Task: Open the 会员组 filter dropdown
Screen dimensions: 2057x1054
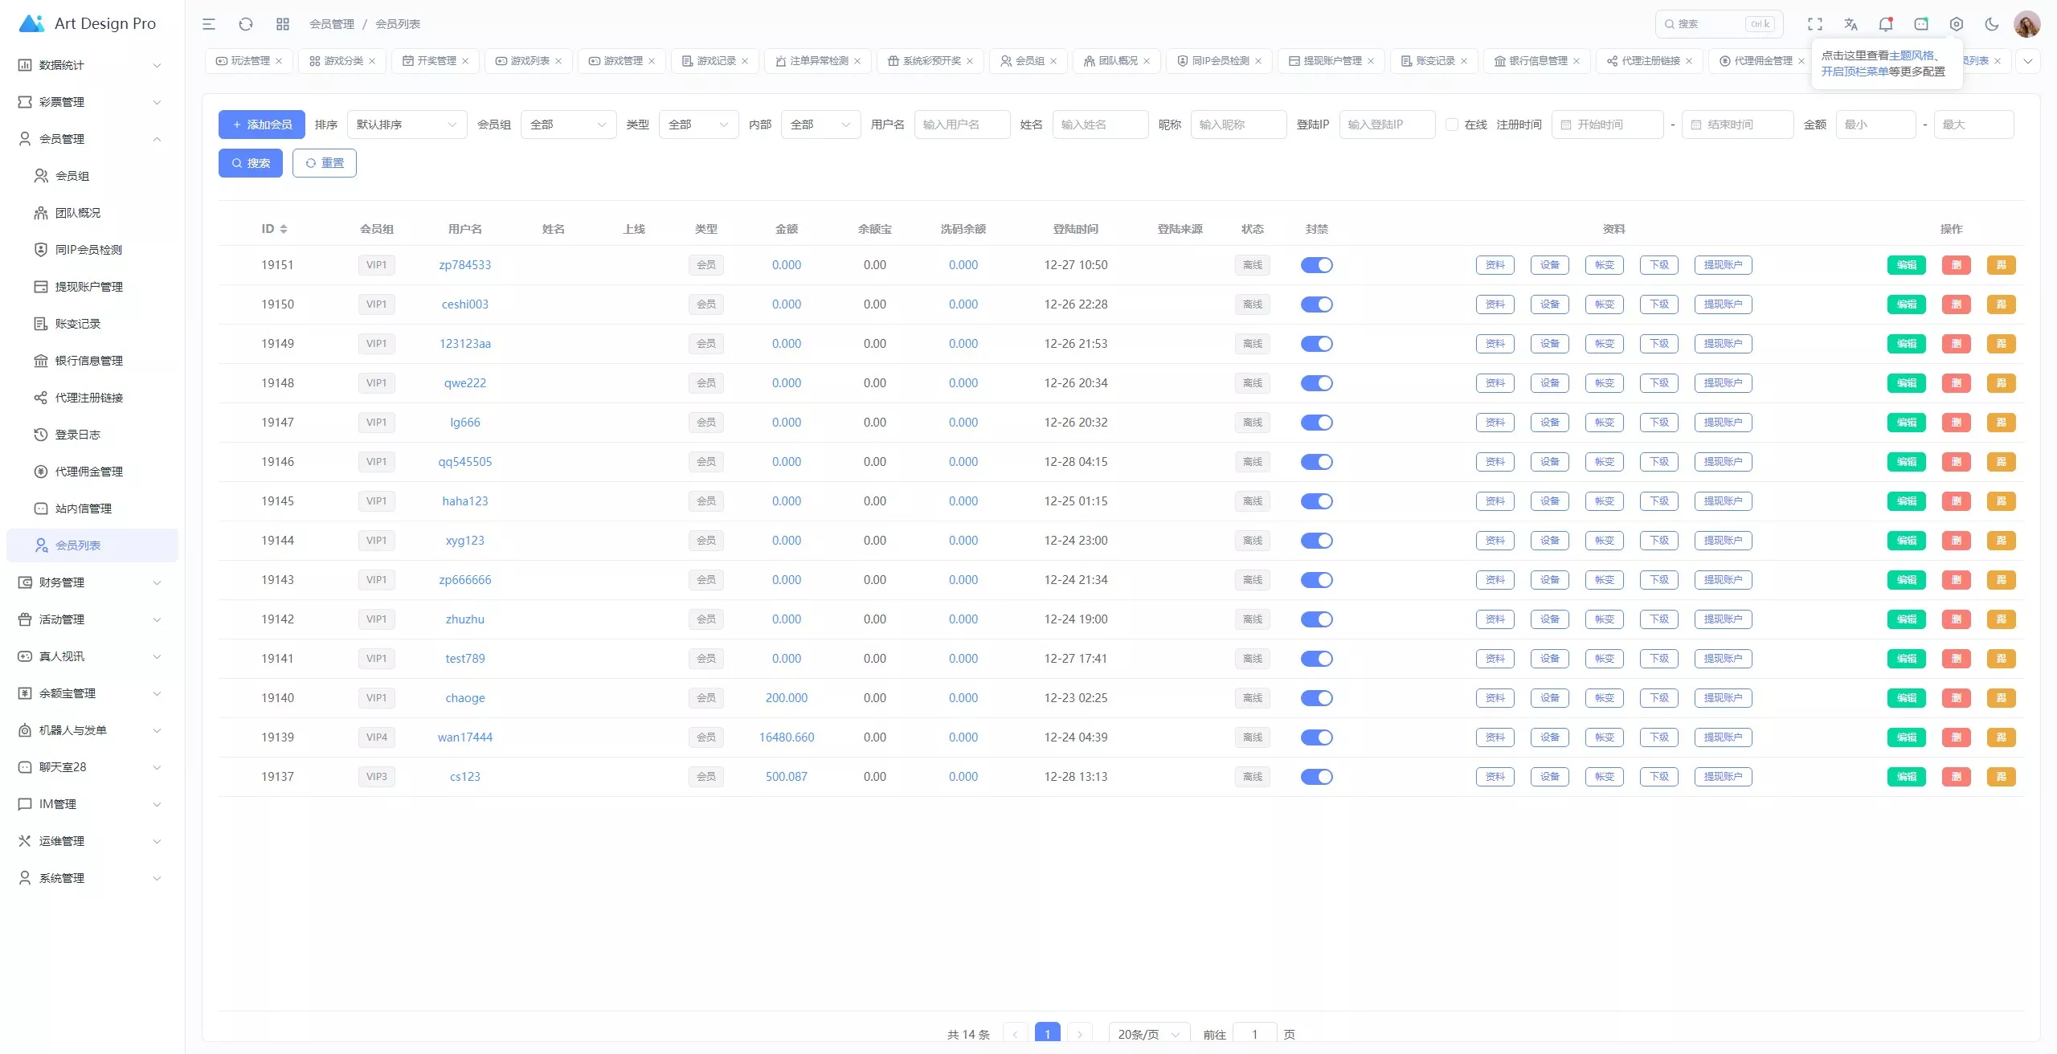Action: click(568, 125)
